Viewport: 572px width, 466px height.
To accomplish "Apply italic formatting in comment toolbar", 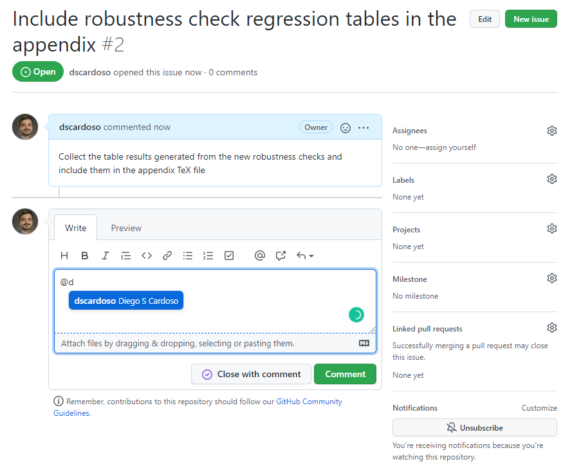I will click(105, 256).
